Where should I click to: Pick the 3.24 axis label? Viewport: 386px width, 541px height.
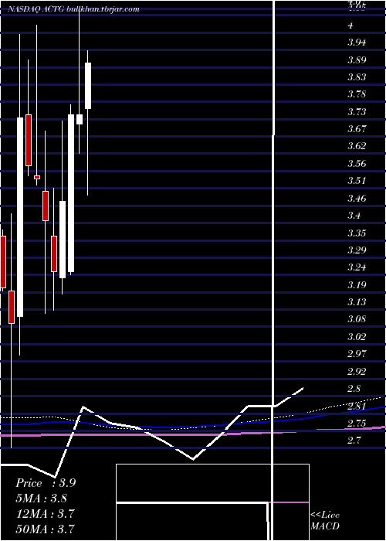pos(357,267)
